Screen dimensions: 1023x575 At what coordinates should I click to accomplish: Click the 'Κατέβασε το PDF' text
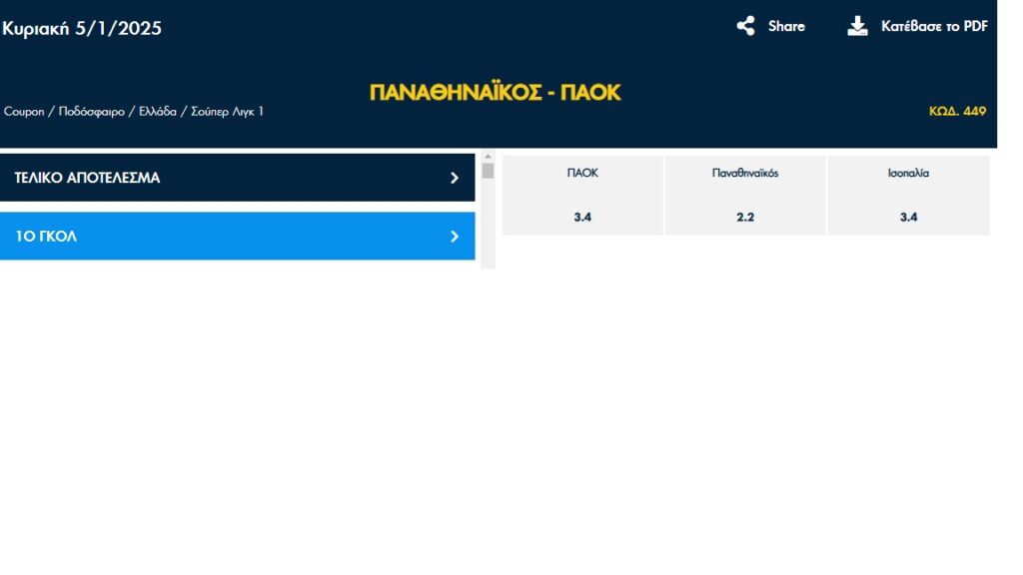[934, 26]
